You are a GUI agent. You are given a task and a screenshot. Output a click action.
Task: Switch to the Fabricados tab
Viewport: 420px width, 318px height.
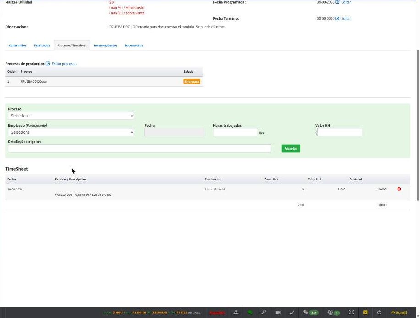click(42, 45)
